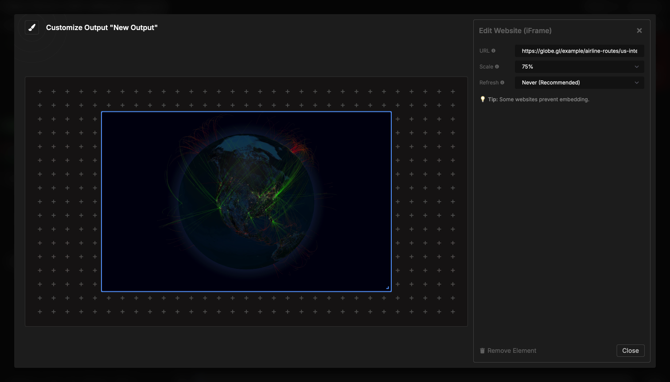The image size is (670, 382).
Task: Click the paintbrush Customize Output icon
Action: click(x=31, y=27)
